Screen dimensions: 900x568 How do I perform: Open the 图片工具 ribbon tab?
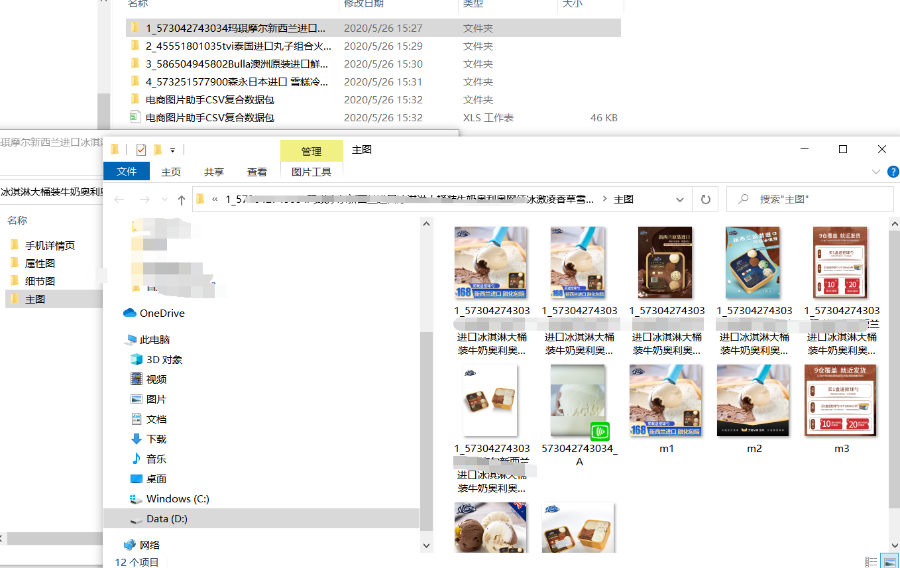(x=311, y=172)
